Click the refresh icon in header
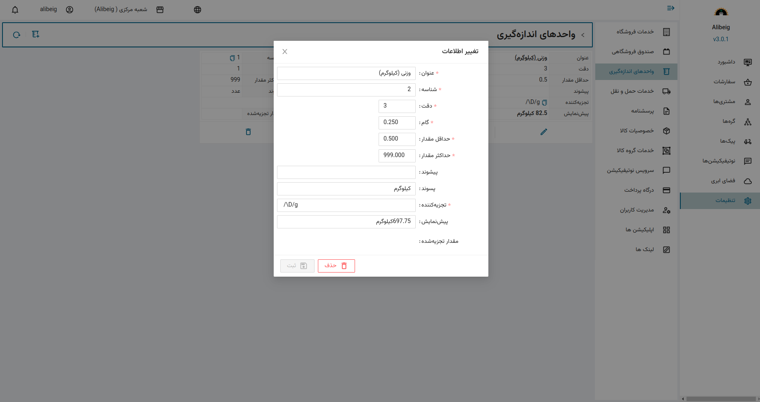Viewport: 760px width, 402px height. click(17, 35)
